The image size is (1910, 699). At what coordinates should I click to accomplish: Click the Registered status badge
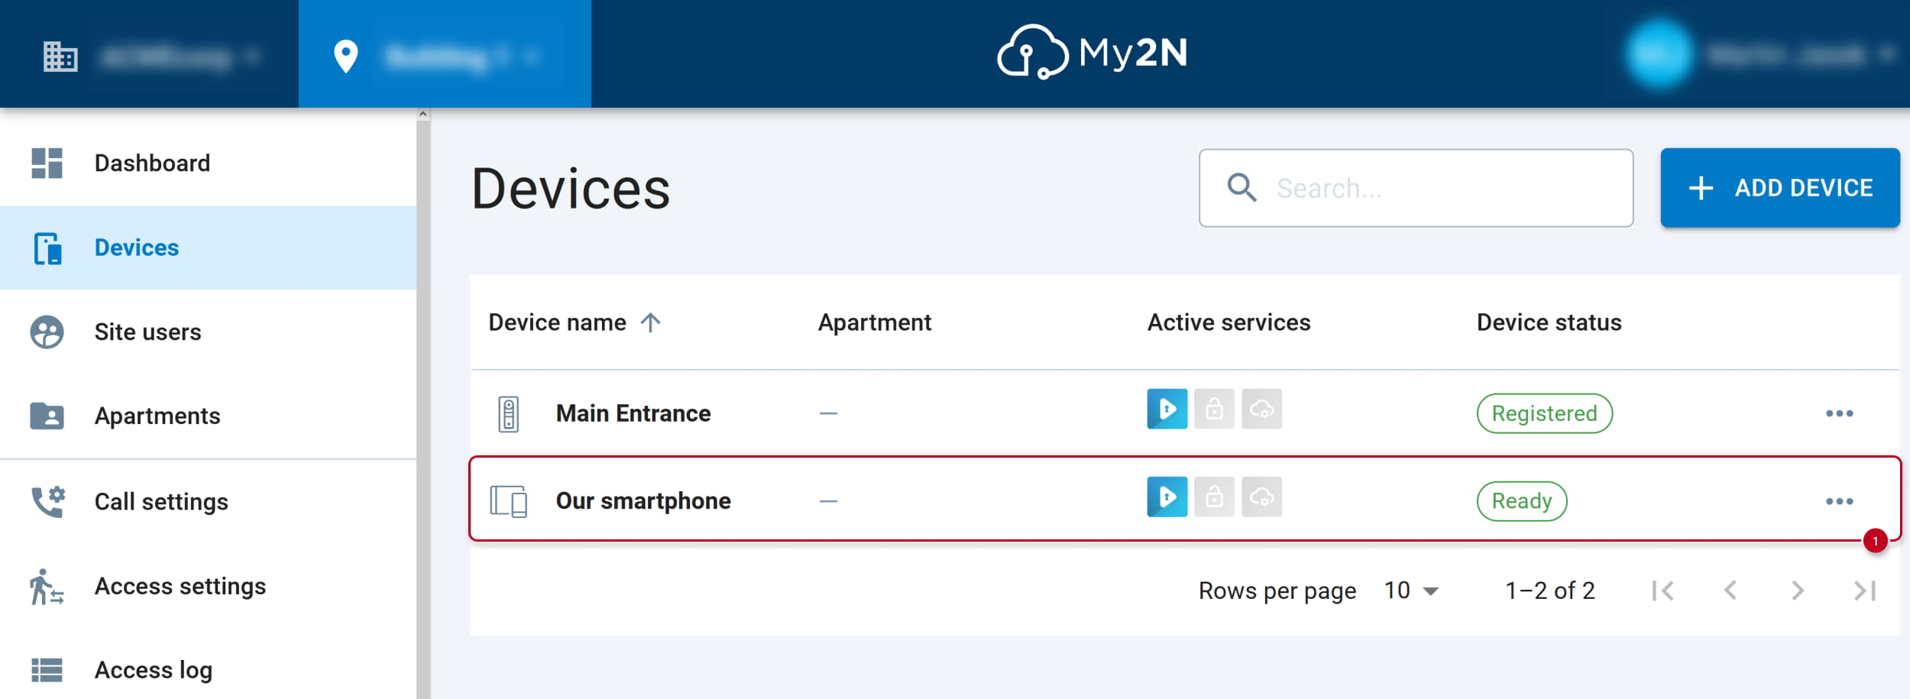[1544, 413]
